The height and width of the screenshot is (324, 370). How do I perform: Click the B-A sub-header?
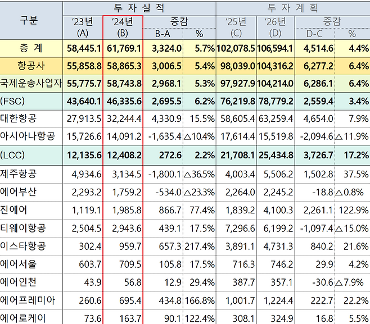pos(163,34)
